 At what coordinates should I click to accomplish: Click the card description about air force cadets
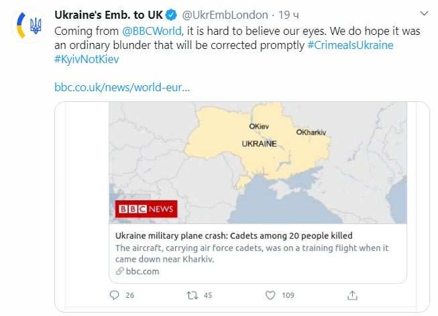tap(252, 254)
